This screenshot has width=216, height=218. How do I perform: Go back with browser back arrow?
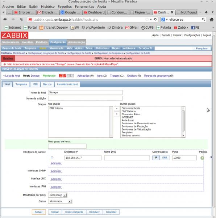coord(5,19)
